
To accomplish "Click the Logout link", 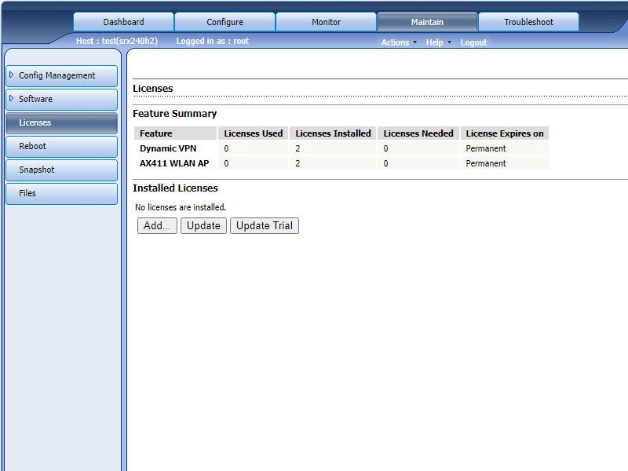I will [473, 42].
